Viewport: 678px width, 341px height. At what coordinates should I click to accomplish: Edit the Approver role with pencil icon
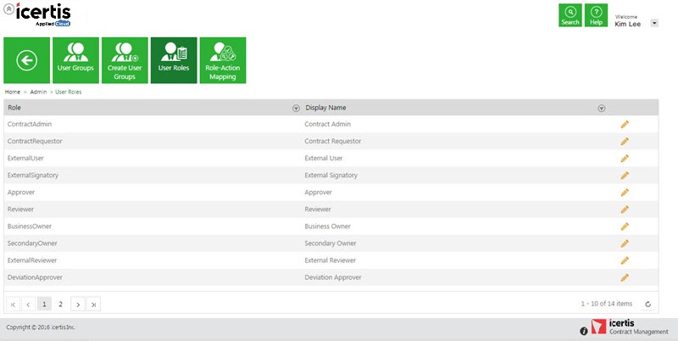coord(625,193)
